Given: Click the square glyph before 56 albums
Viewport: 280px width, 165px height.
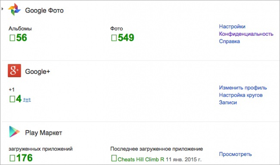Looking at the screenshot, I should 12,38.
